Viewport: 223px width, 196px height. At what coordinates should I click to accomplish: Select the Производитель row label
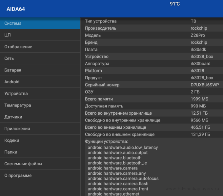pos(101,28)
